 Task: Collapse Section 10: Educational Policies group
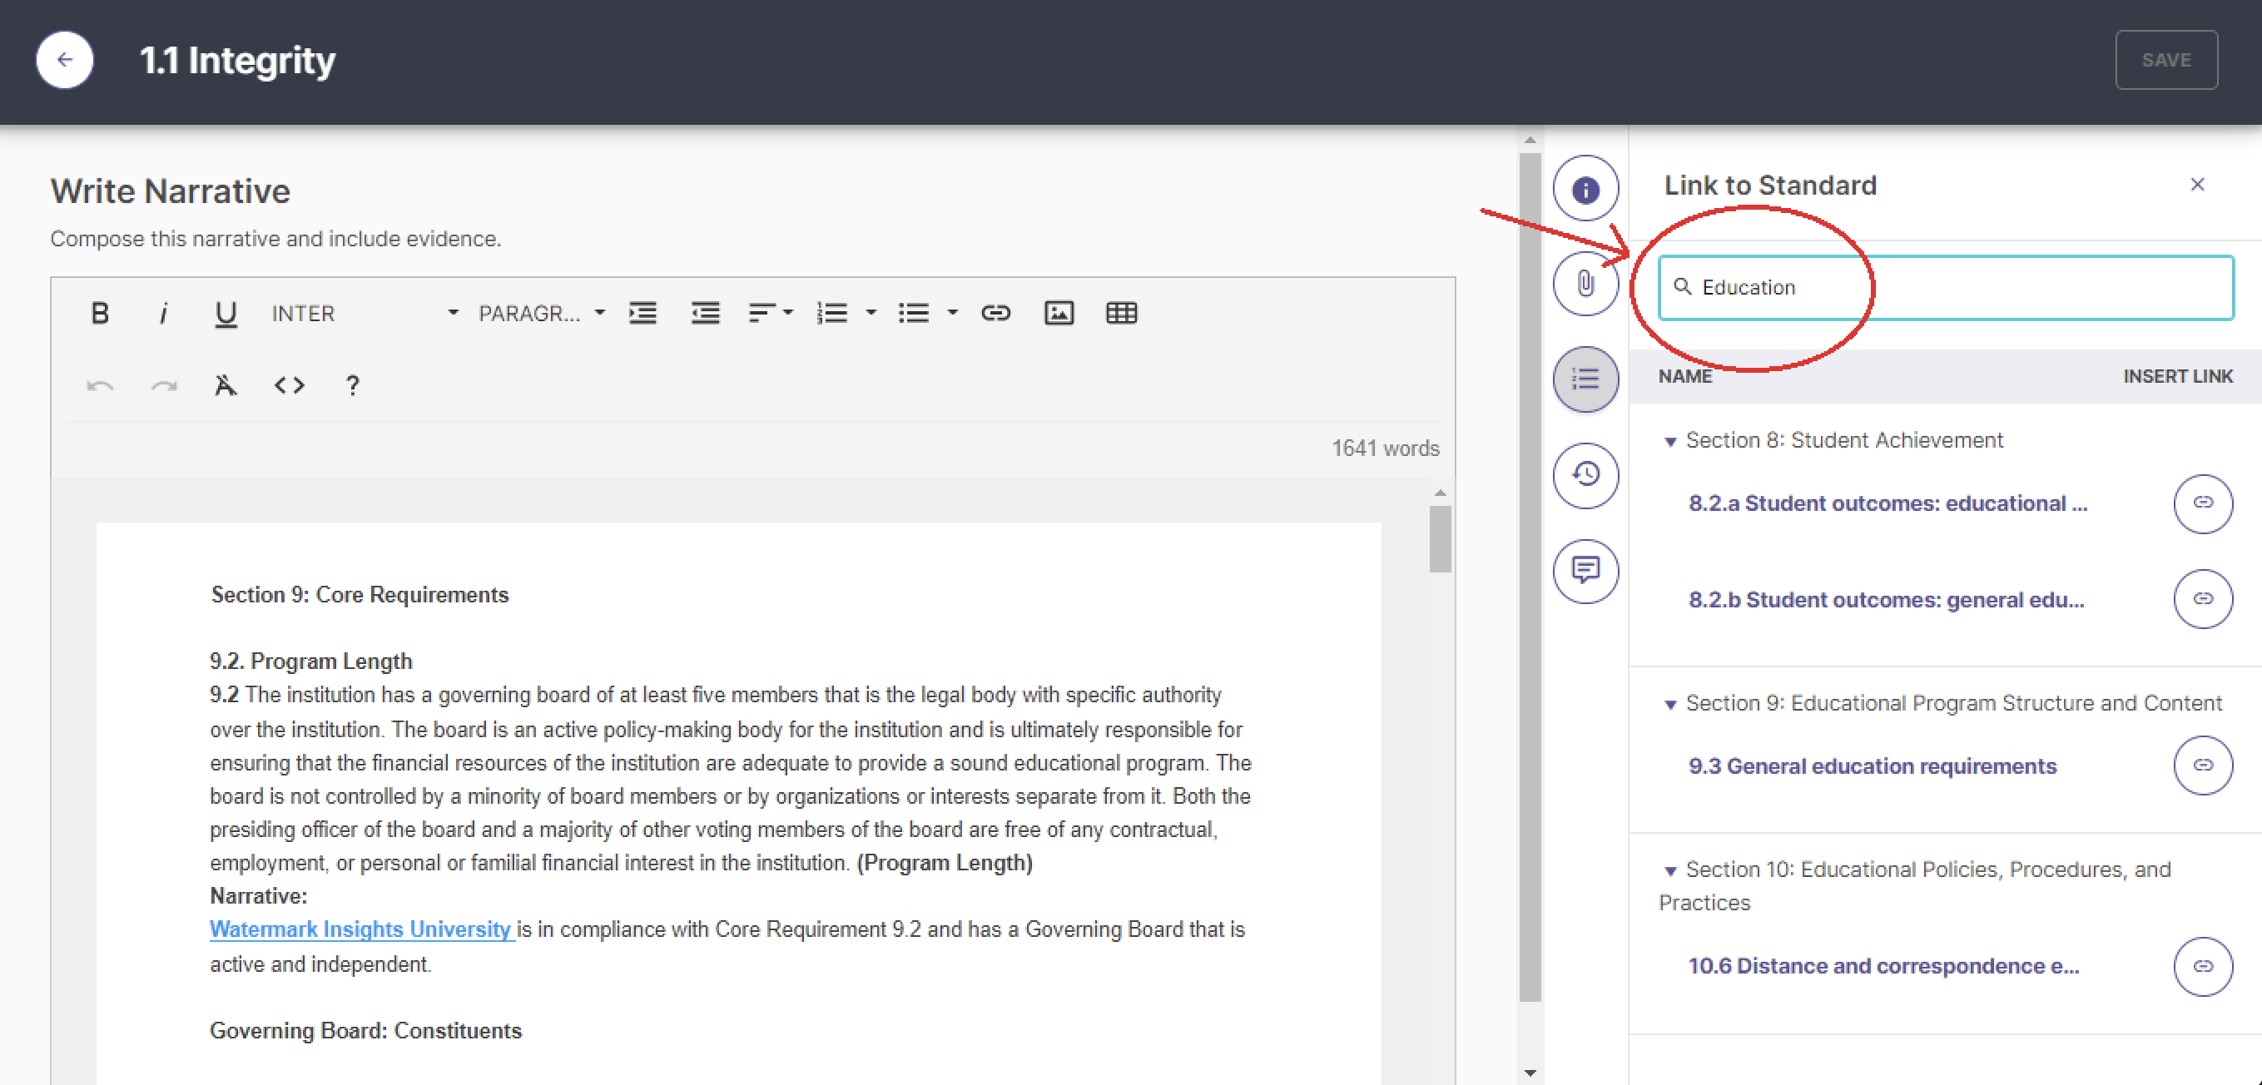point(1670,870)
